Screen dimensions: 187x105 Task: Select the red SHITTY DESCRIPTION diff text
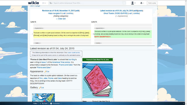[x=103, y=37]
